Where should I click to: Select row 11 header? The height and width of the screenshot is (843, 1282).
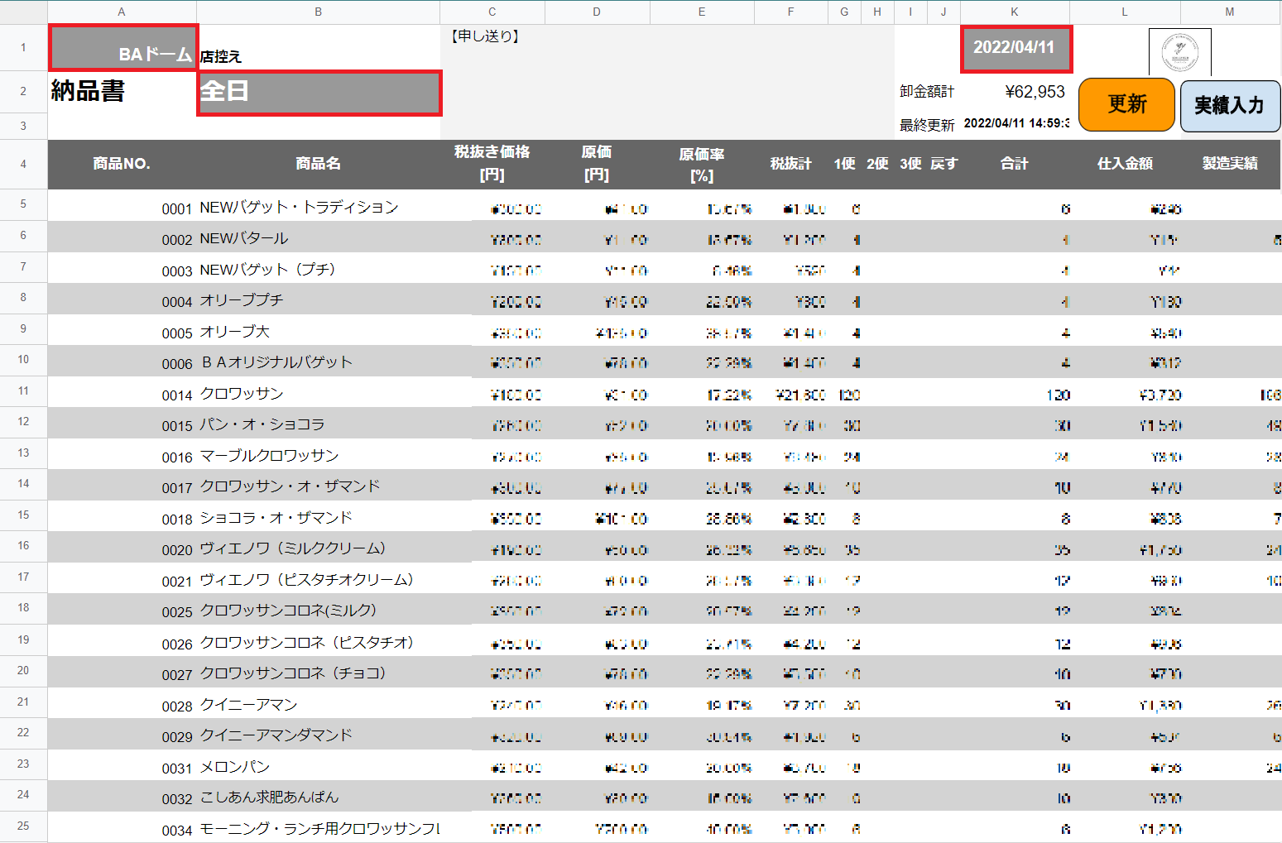23,391
